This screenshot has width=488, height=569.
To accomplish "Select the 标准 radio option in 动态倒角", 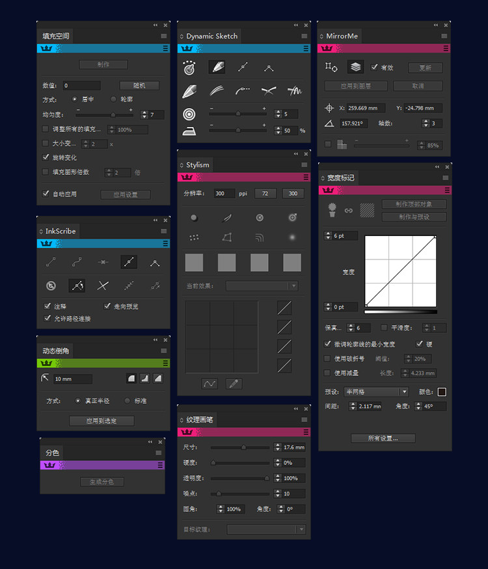I will [x=127, y=401].
